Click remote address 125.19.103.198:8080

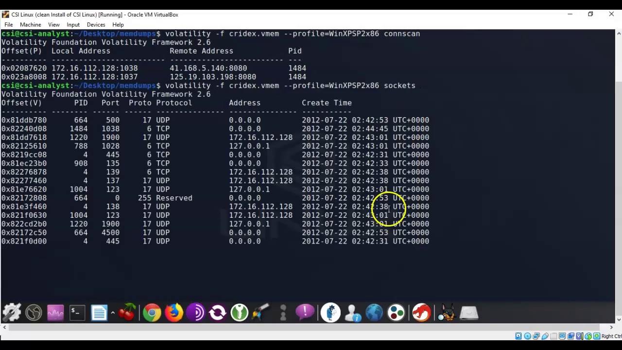point(213,77)
